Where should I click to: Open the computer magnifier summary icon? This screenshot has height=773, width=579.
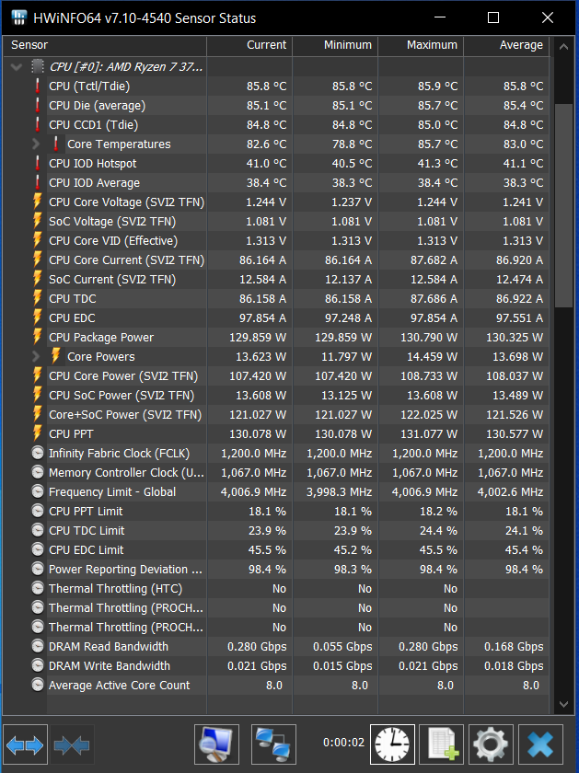[216, 744]
